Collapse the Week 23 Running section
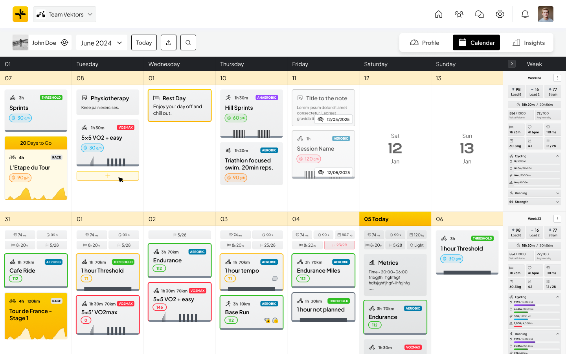 point(557,334)
